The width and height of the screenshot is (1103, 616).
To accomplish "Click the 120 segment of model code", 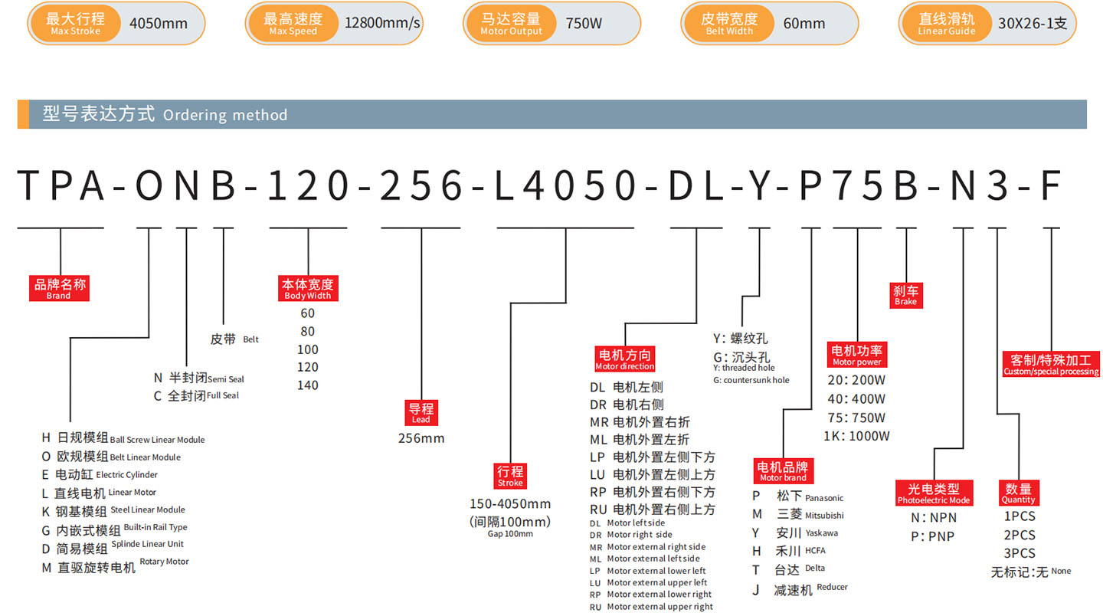I will 308,186.
